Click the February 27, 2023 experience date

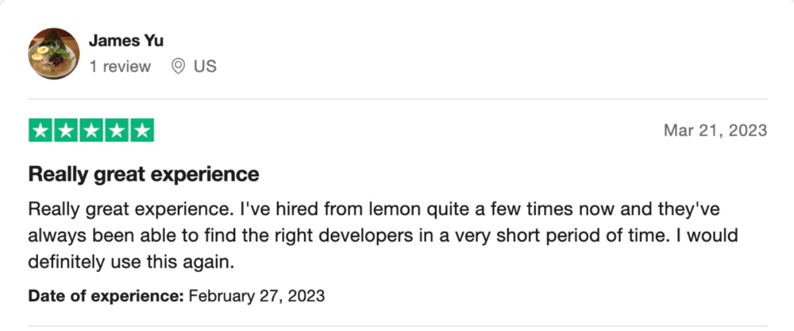[x=256, y=295]
